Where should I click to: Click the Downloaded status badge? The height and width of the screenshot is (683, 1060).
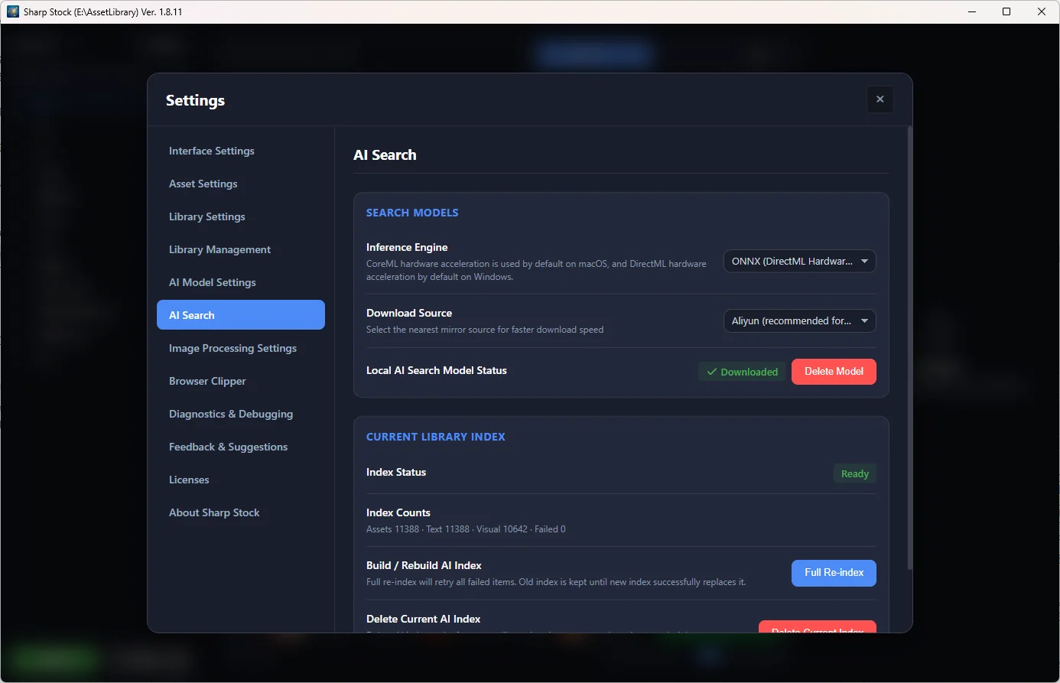[742, 372]
